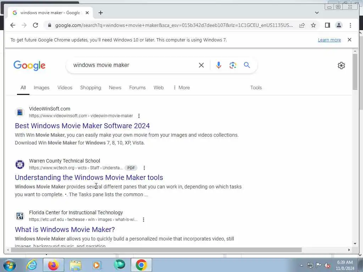
Task: Switch to Web results
Action: 158,88
